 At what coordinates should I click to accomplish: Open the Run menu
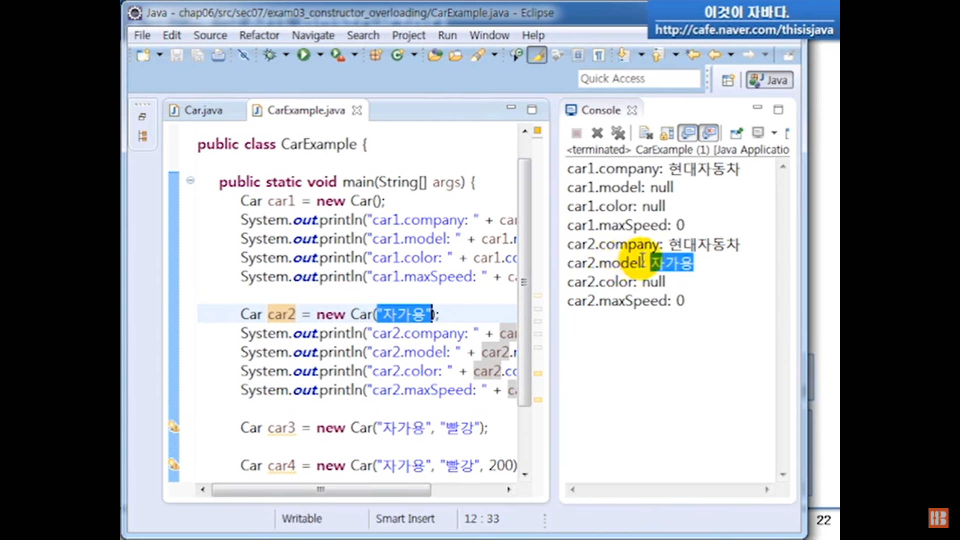click(x=447, y=35)
